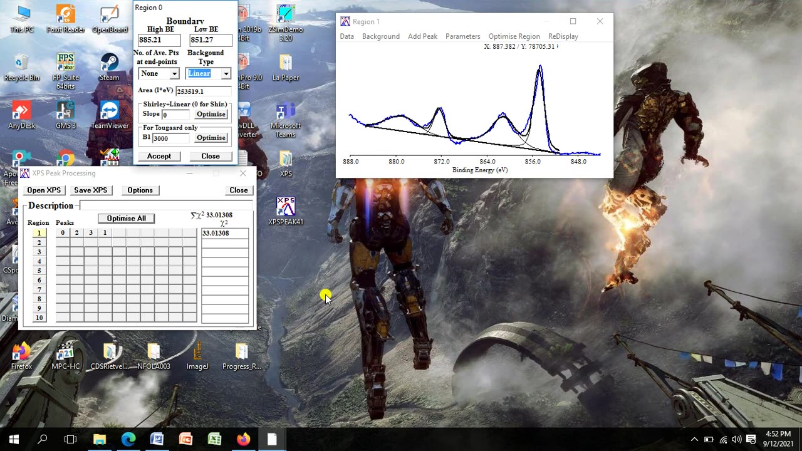The width and height of the screenshot is (802, 451).
Task: Open Task View on the taskbar
Action: click(x=71, y=440)
